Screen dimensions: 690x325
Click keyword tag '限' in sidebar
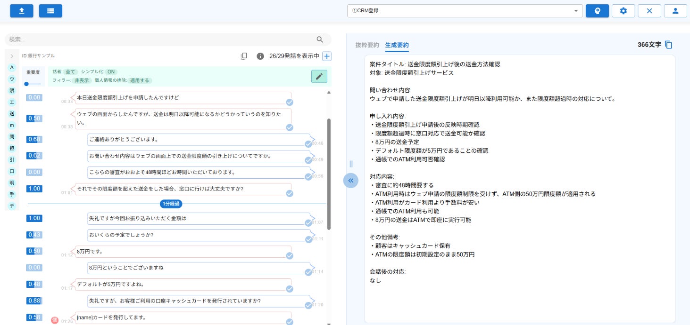[x=12, y=90]
